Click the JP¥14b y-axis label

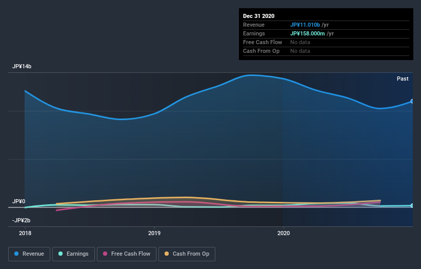pyautogui.click(x=22, y=66)
